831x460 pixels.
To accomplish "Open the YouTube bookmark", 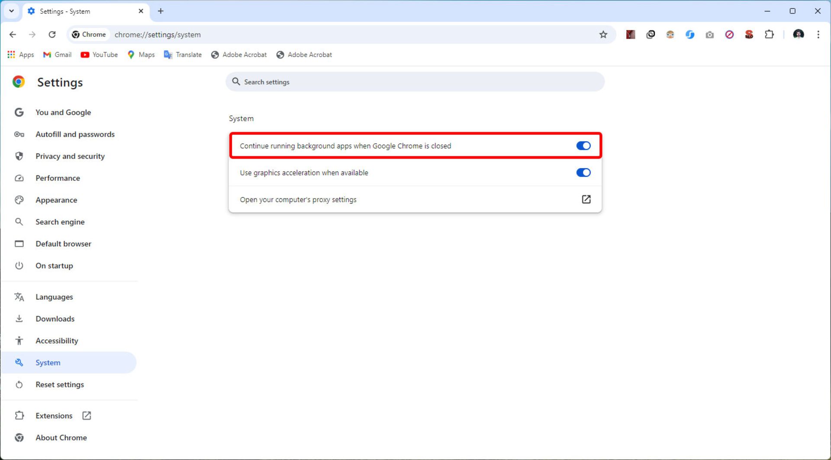I will tap(99, 55).
